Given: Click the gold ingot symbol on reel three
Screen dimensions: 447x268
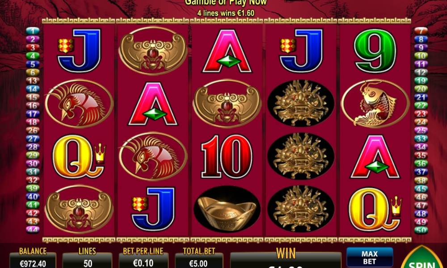Looking at the screenshot, I should [227, 209].
